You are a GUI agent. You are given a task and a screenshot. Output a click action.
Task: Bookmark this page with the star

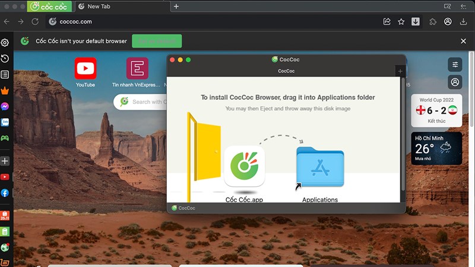pyautogui.click(x=401, y=21)
